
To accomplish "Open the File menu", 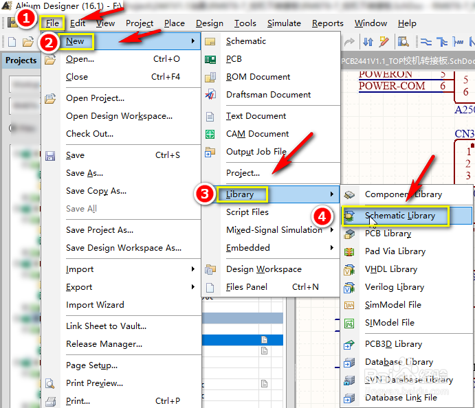I will coord(52,23).
